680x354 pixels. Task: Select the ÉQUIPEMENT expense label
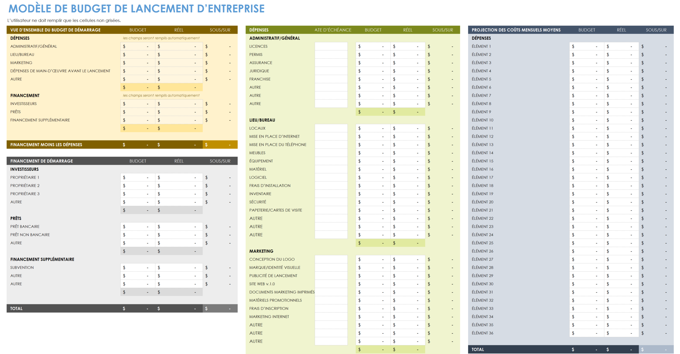tap(261, 161)
